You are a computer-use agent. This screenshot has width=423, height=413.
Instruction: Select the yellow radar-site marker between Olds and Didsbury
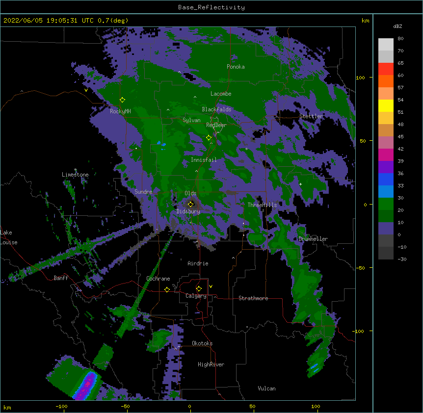pyautogui.click(x=191, y=204)
